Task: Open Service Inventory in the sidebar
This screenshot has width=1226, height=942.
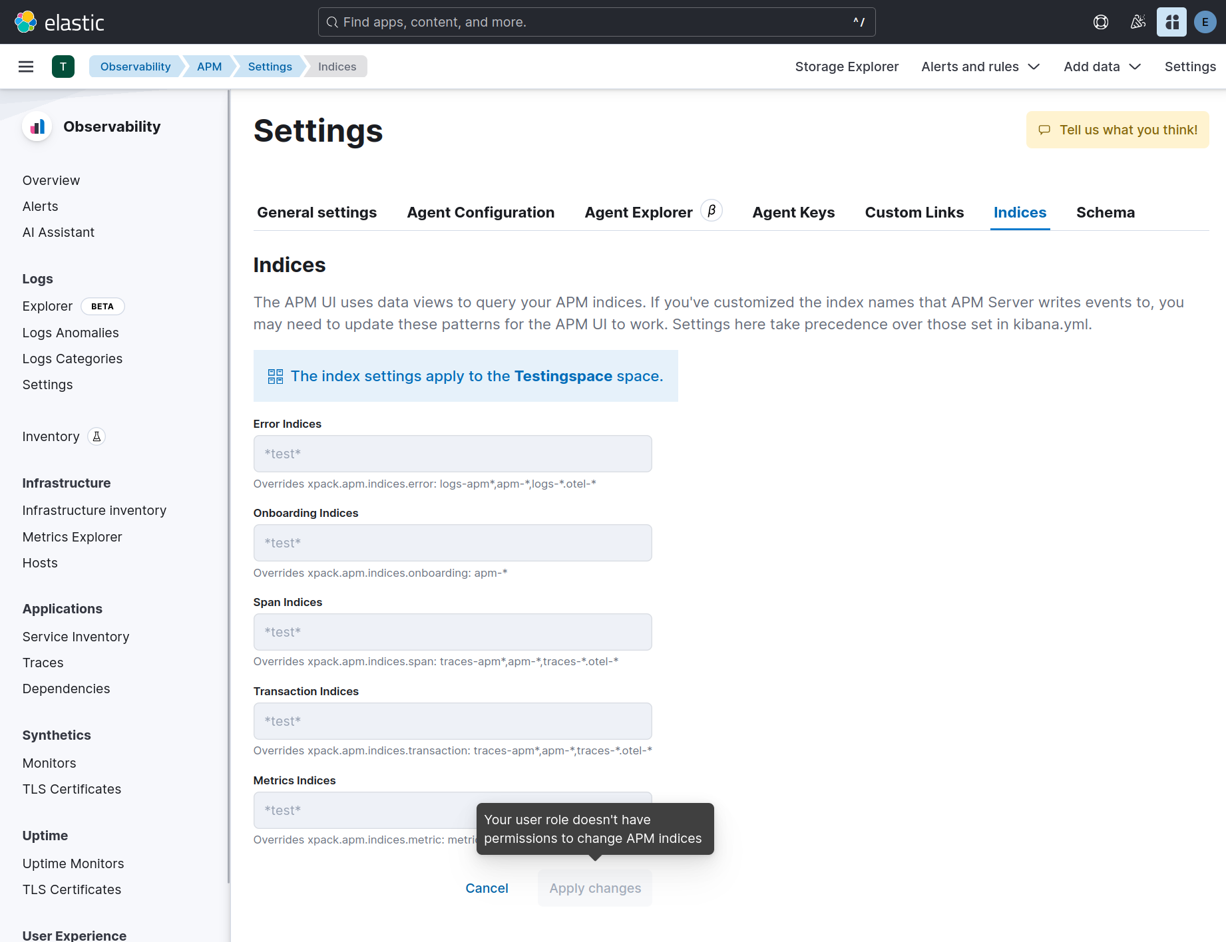Action: pos(76,637)
